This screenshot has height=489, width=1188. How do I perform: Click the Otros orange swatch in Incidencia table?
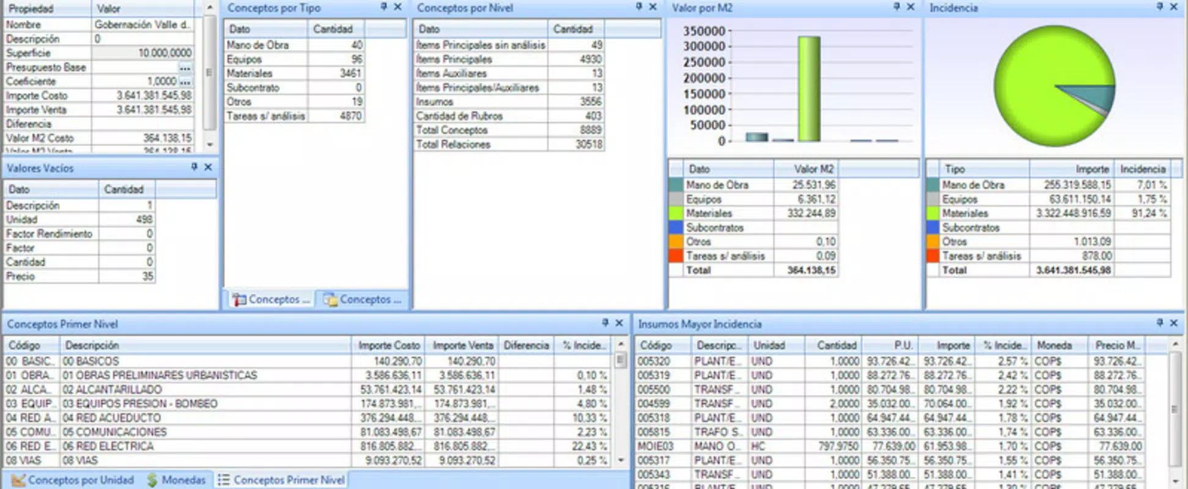pos(932,241)
